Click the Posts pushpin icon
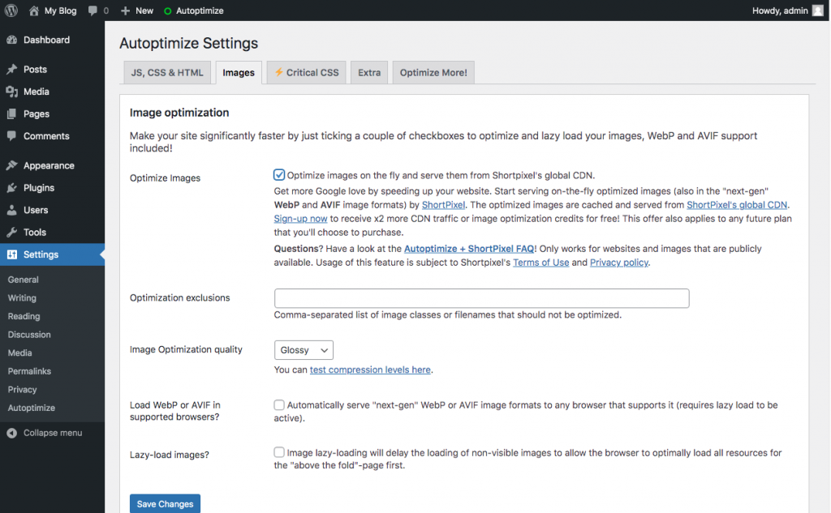Image resolution: width=831 pixels, height=513 pixels. pos(11,70)
